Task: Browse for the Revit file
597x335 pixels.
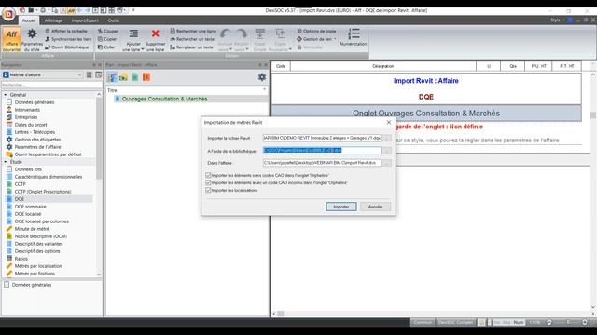Action: (387, 139)
